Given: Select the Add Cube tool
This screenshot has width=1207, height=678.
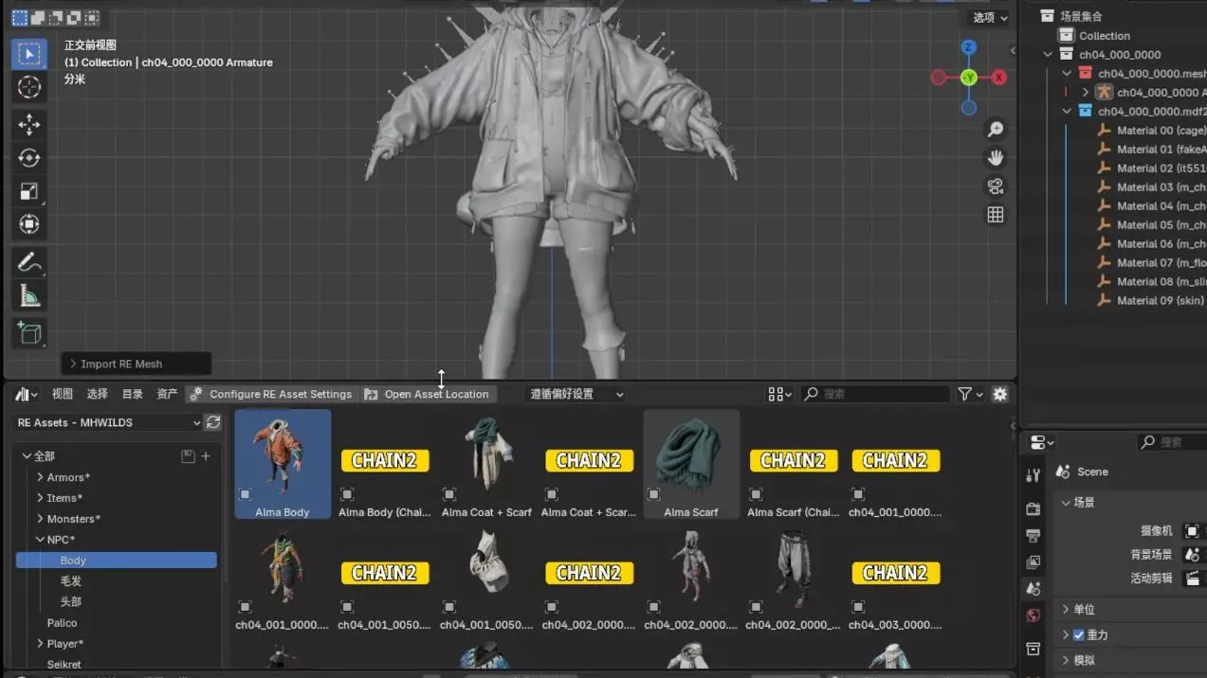Looking at the screenshot, I should click(29, 333).
